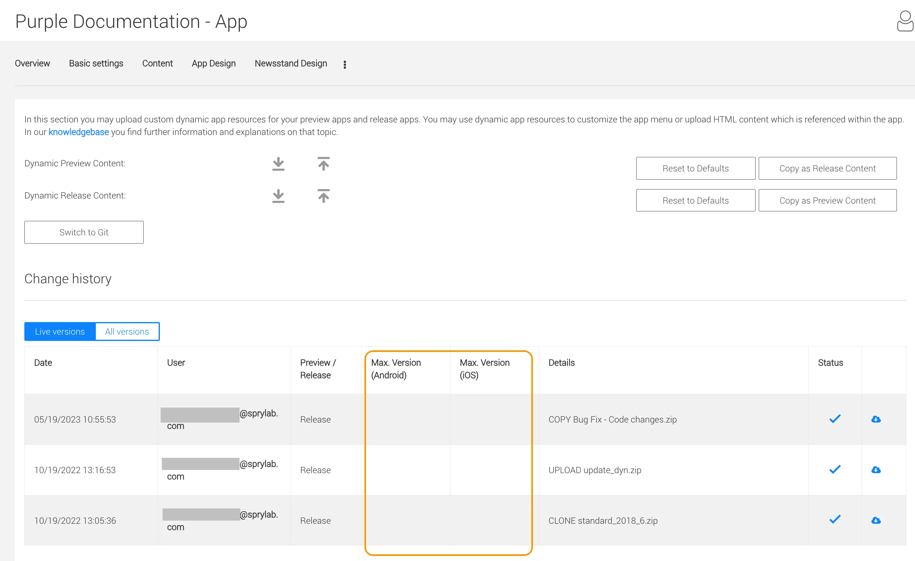Switch to All versions
915x561 pixels.
point(127,331)
